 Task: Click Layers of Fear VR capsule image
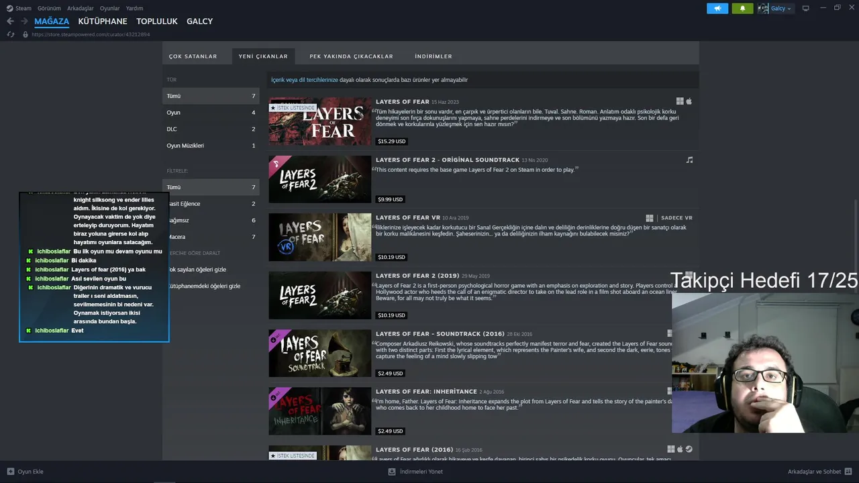point(320,237)
